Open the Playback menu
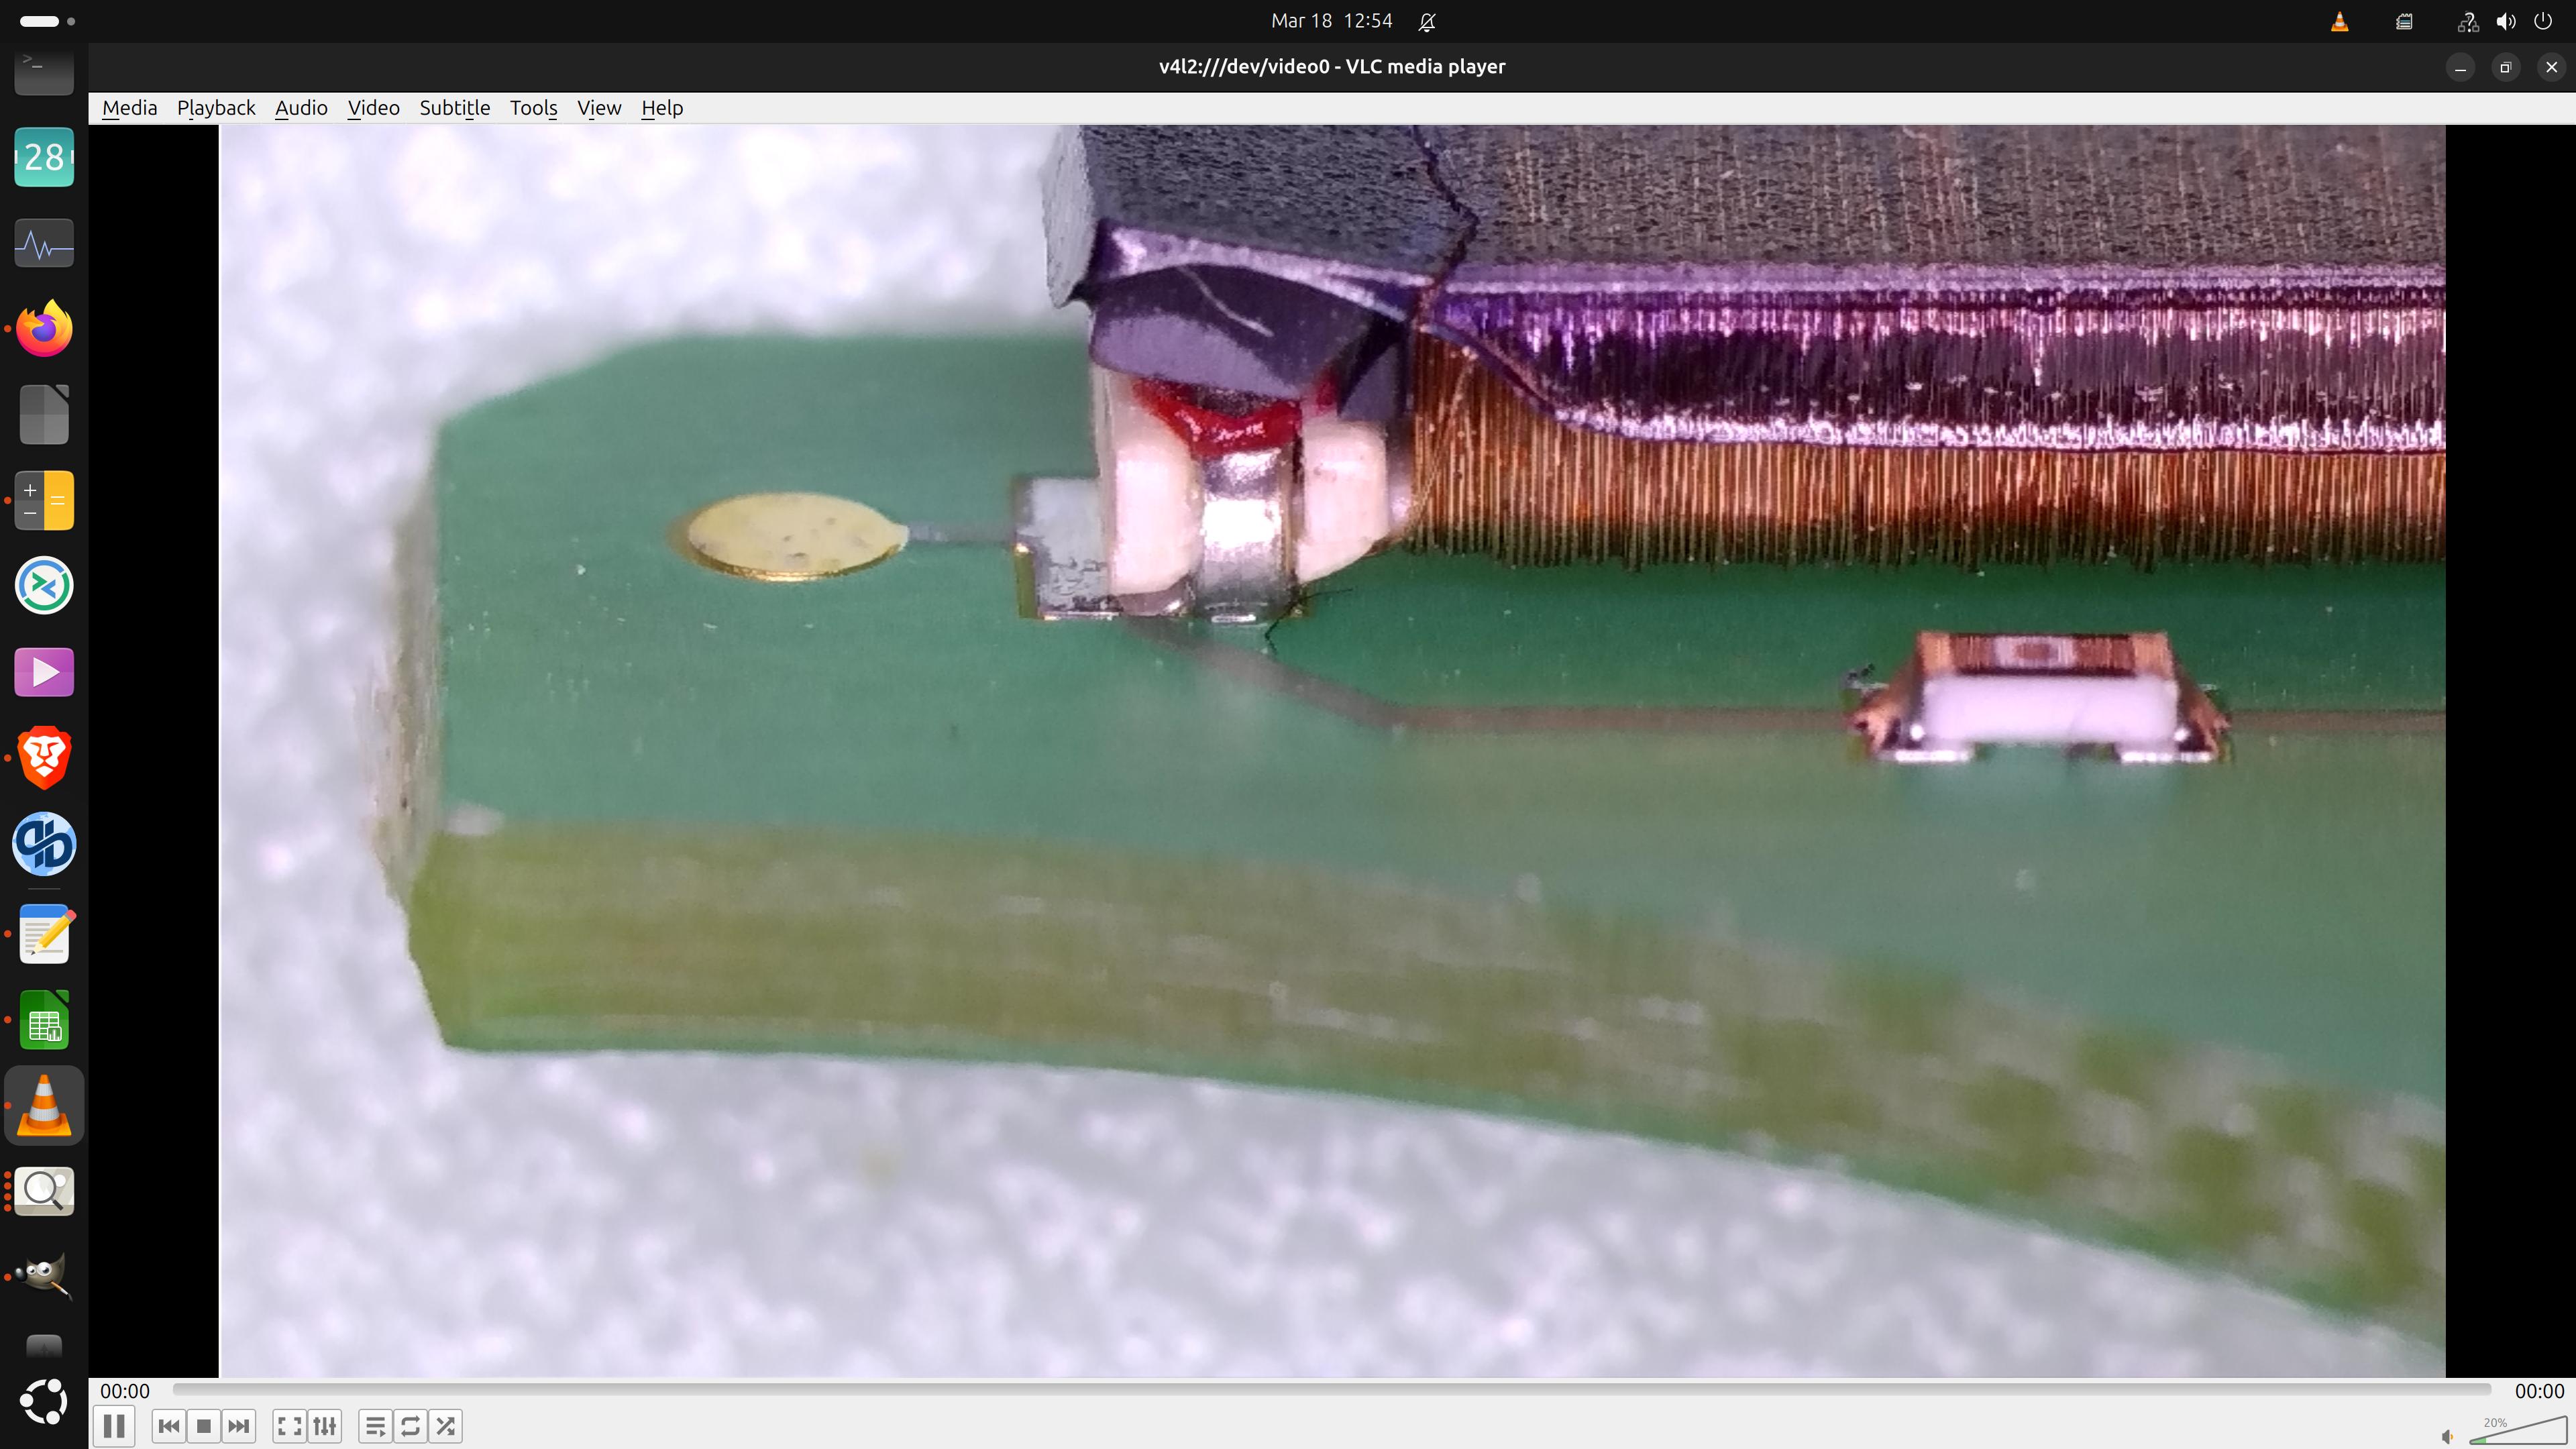Viewport: 2576px width, 1449px height. point(216,108)
